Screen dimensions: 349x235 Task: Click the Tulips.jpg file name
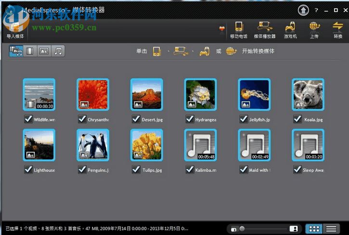point(152,170)
